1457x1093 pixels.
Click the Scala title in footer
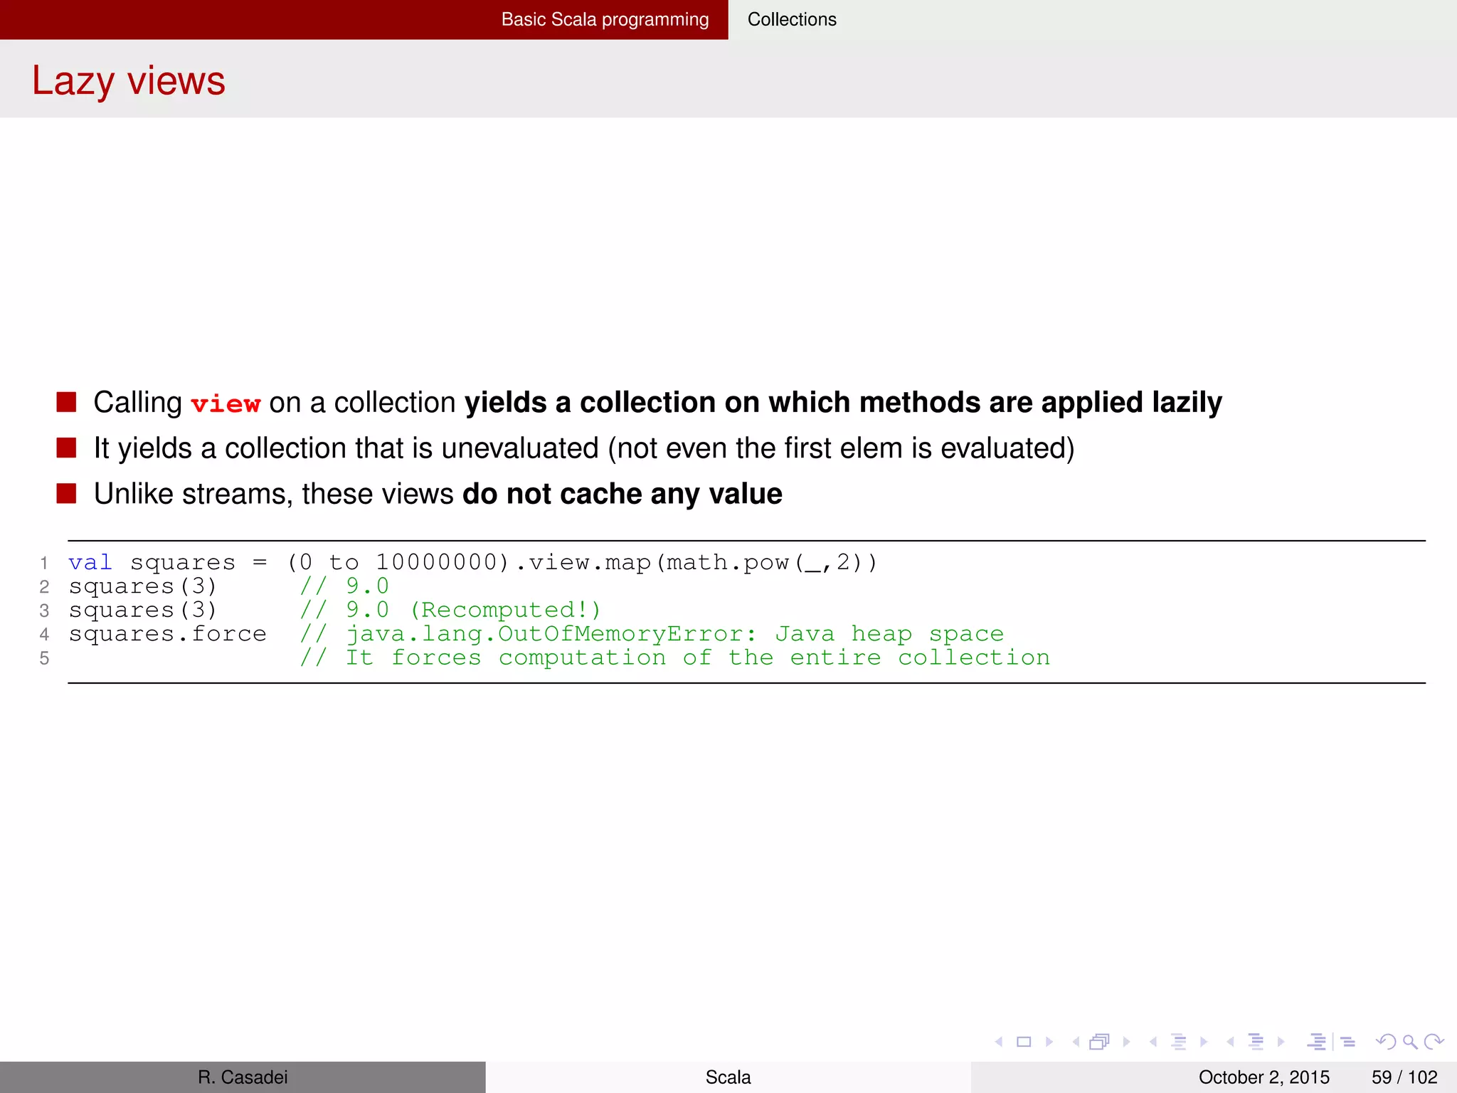coord(728,1077)
